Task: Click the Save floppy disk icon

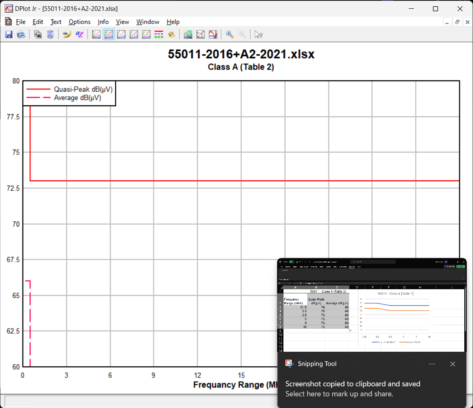Action: (x=9, y=35)
